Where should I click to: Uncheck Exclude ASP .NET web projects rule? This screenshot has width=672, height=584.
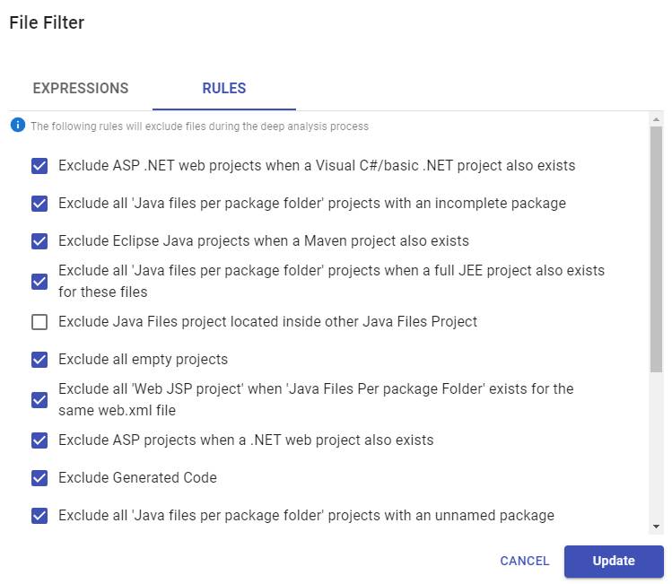click(x=39, y=166)
